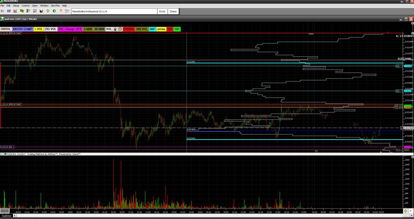Click the QP quote page icon
The image size is (414, 219).
point(9,11)
